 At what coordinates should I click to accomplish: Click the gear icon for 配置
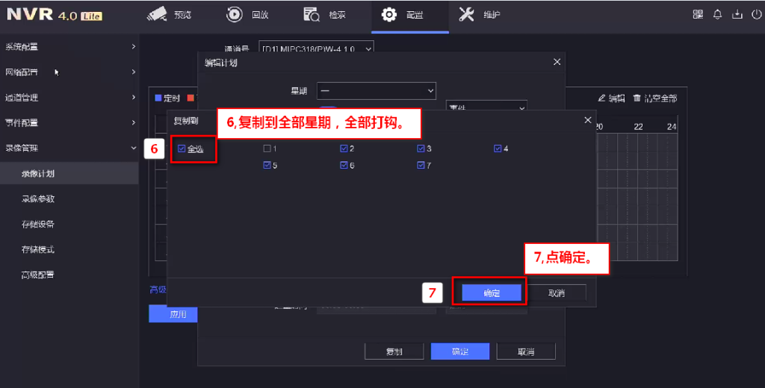388,14
